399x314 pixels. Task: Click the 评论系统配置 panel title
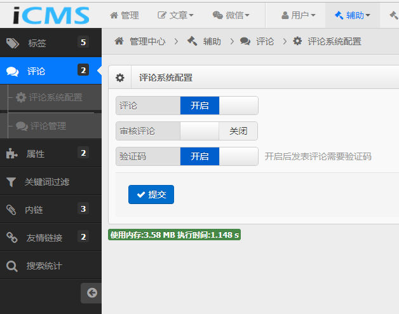pos(166,78)
